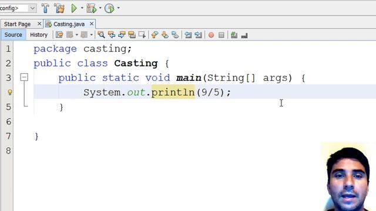
Task: Click the lightbulb hint in gutter
Action: click(x=9, y=93)
